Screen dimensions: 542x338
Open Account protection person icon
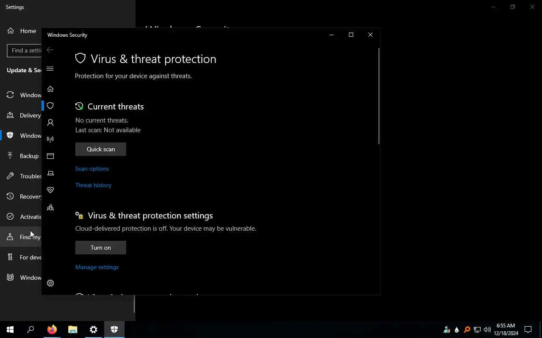50,123
